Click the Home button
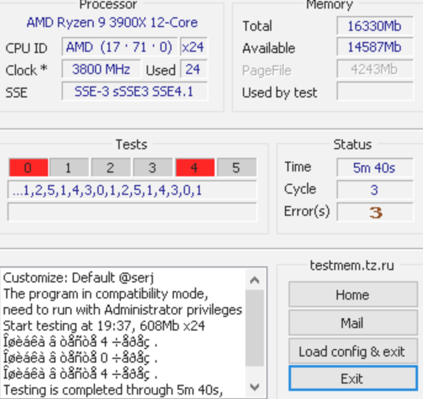The height and width of the screenshot is (399, 423). [x=353, y=294]
